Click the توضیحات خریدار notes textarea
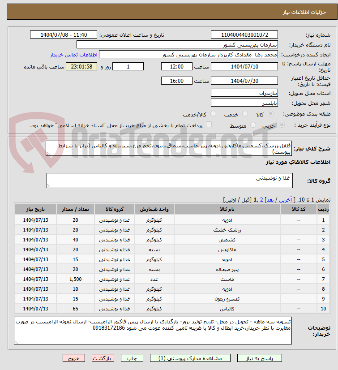The width and height of the screenshot is (338, 370). click(x=153, y=331)
